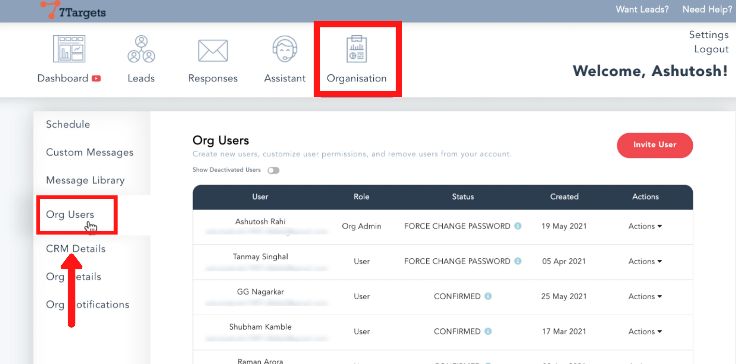Click the Leads people icon
Image resolution: width=736 pixels, height=364 pixels.
point(141,49)
